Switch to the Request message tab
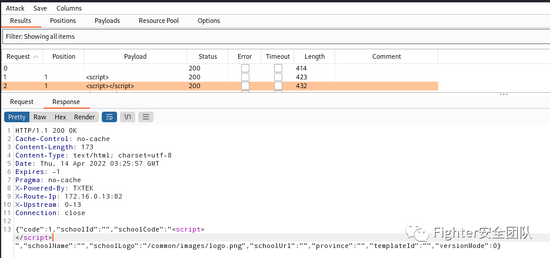Viewport: 550px width, 258px height. [22, 102]
